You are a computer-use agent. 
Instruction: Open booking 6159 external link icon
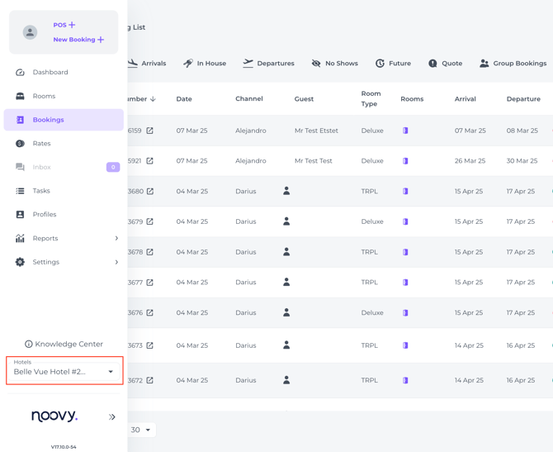[x=150, y=131]
